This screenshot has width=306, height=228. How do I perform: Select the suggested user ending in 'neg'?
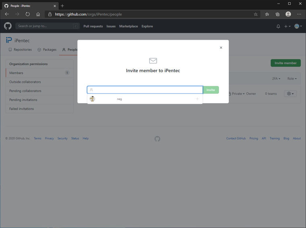[x=145, y=99]
